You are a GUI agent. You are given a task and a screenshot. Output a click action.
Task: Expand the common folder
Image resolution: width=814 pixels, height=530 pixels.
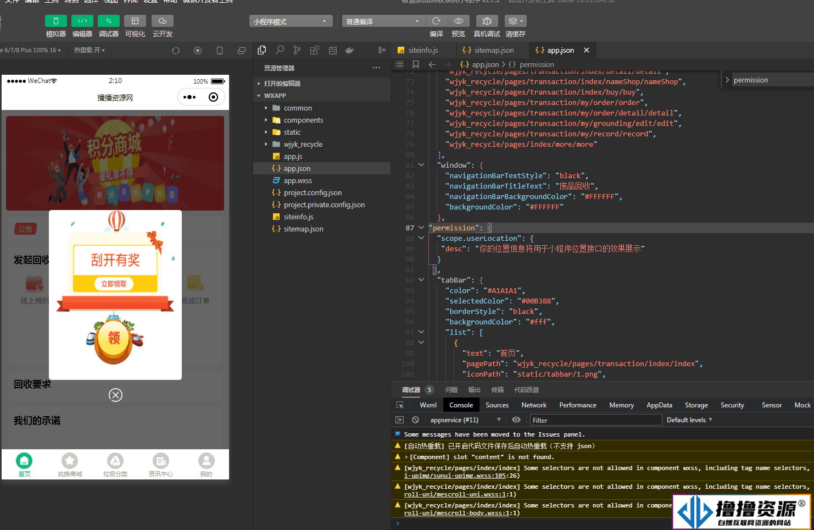click(x=322, y=108)
